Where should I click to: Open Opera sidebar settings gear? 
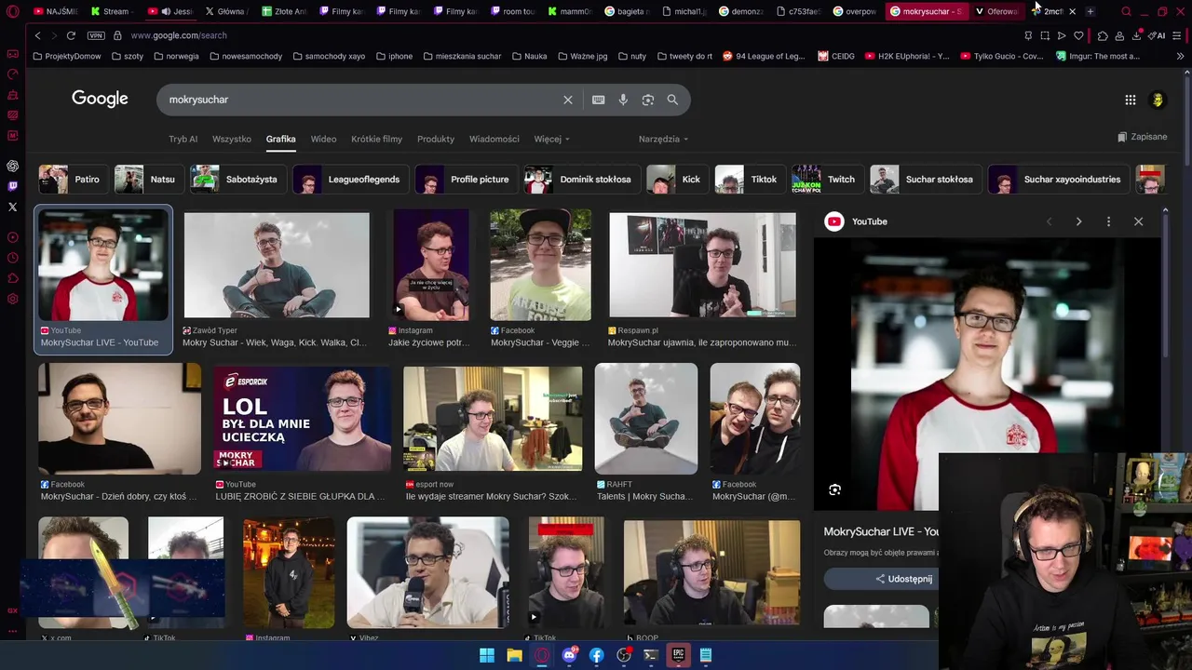[x=12, y=299]
